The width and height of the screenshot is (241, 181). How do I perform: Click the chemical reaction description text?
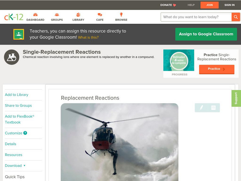(x=89, y=57)
